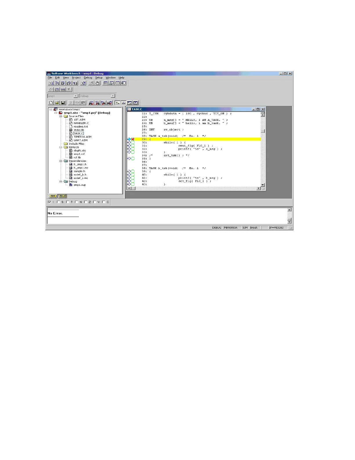Image resolution: width=355 pixels, height=460 pixels.
Task: Click the Copy toolbar icon
Action: click(x=77, y=103)
